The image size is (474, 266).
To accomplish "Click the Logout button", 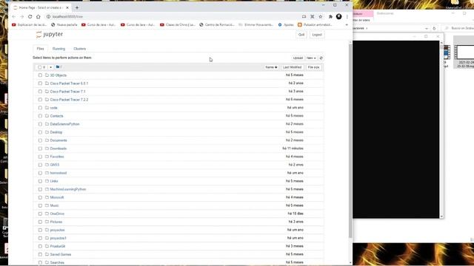I will click(x=317, y=35).
